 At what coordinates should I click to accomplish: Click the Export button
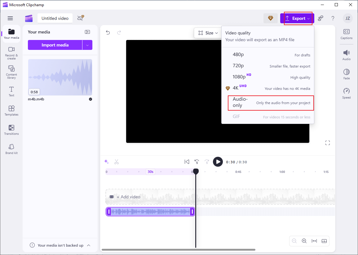coord(297,18)
